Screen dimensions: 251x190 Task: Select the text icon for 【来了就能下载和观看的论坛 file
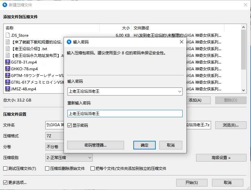(x=8, y=42)
